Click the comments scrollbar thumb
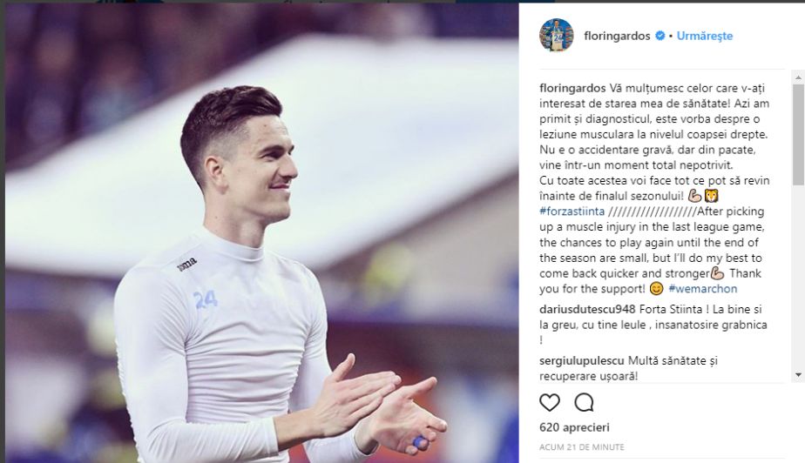The width and height of the screenshot is (805, 463). (798, 135)
